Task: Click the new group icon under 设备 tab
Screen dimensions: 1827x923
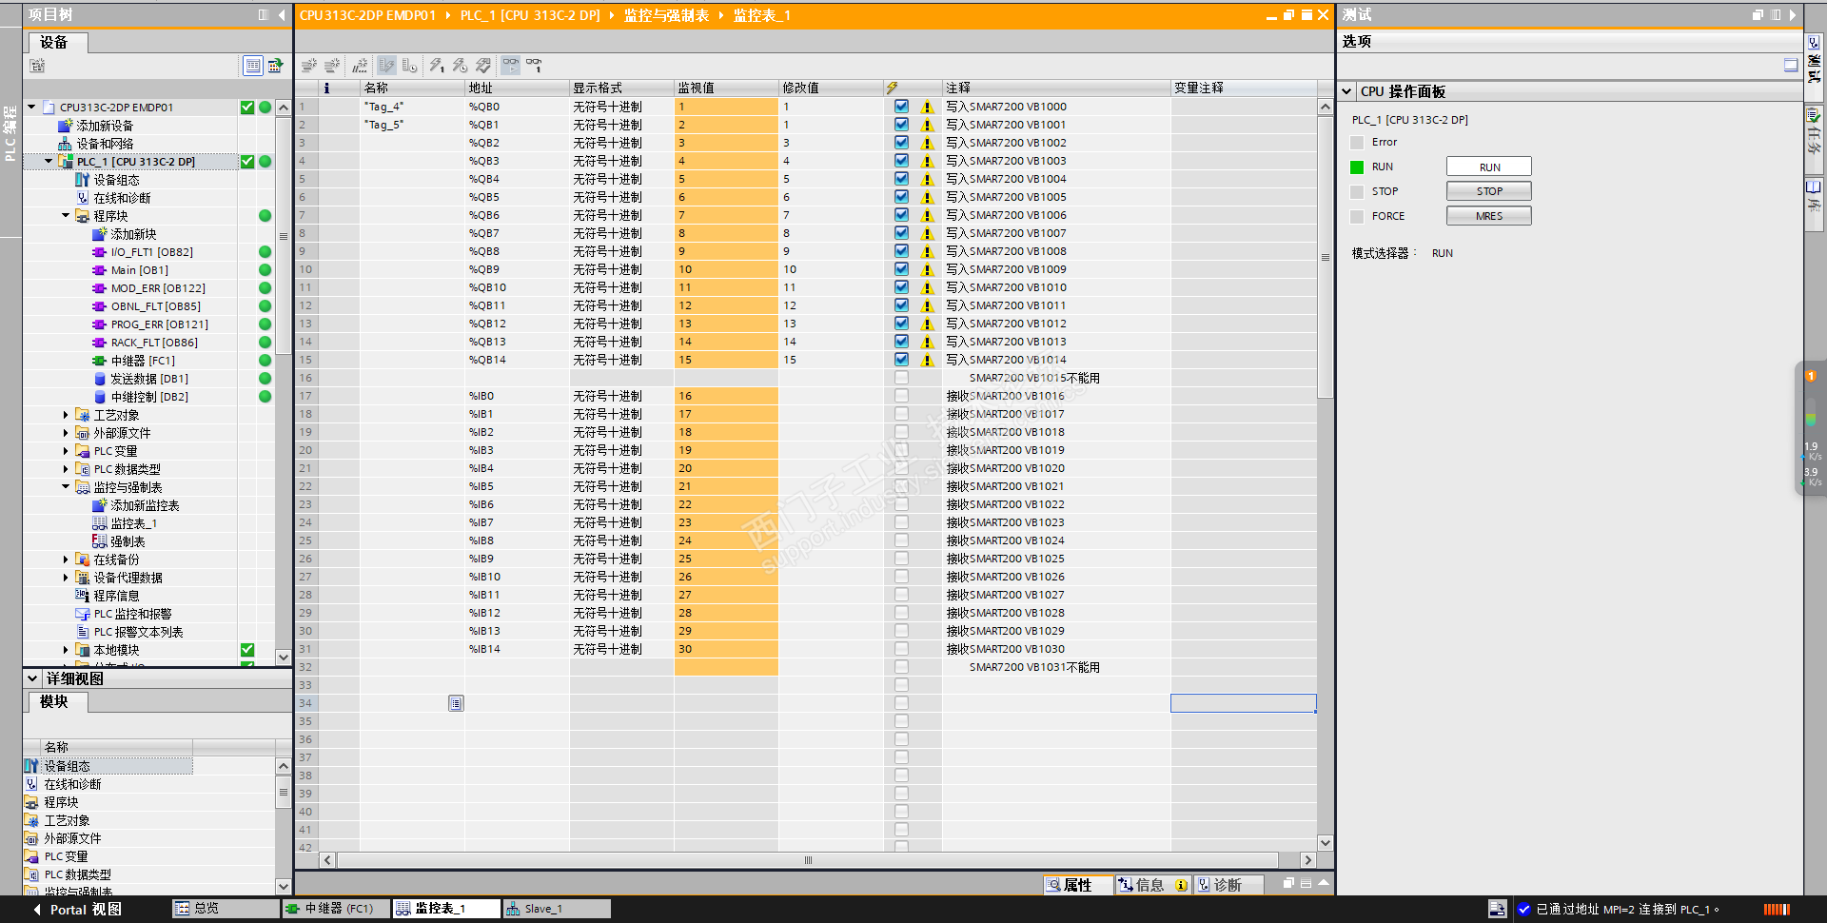Action: [x=37, y=66]
